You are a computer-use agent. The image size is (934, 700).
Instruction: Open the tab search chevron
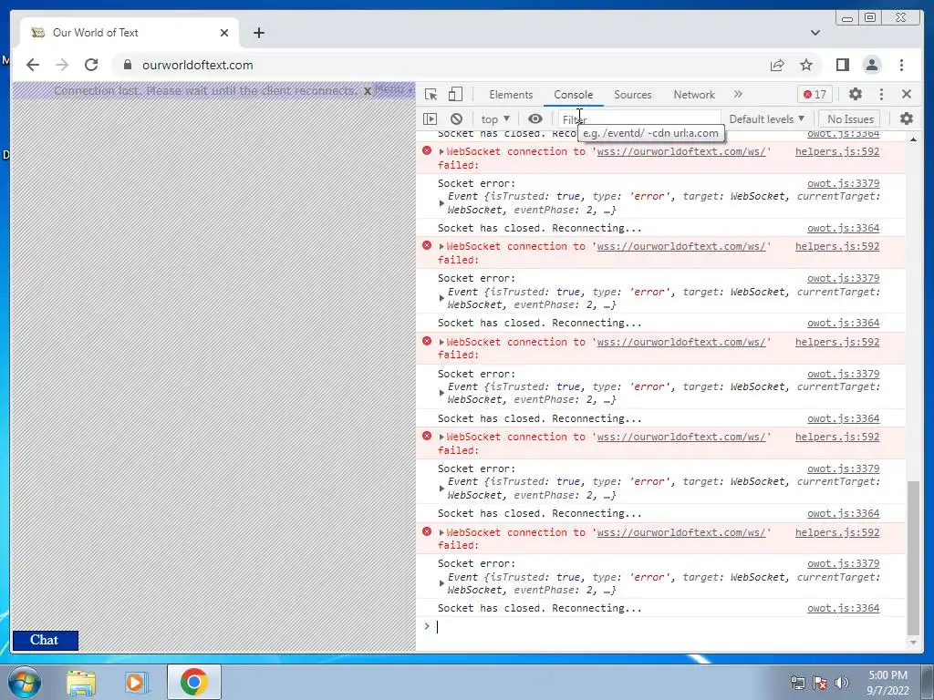(x=815, y=33)
